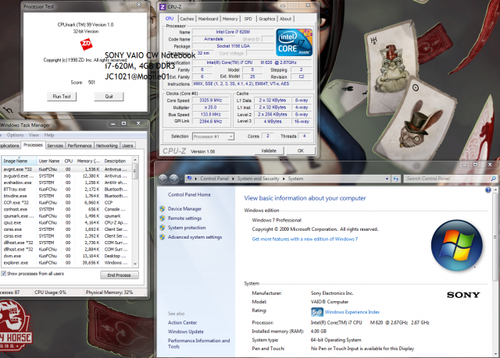
Task: Switch to the Graphics tab in CPU-Z
Action: [x=267, y=19]
